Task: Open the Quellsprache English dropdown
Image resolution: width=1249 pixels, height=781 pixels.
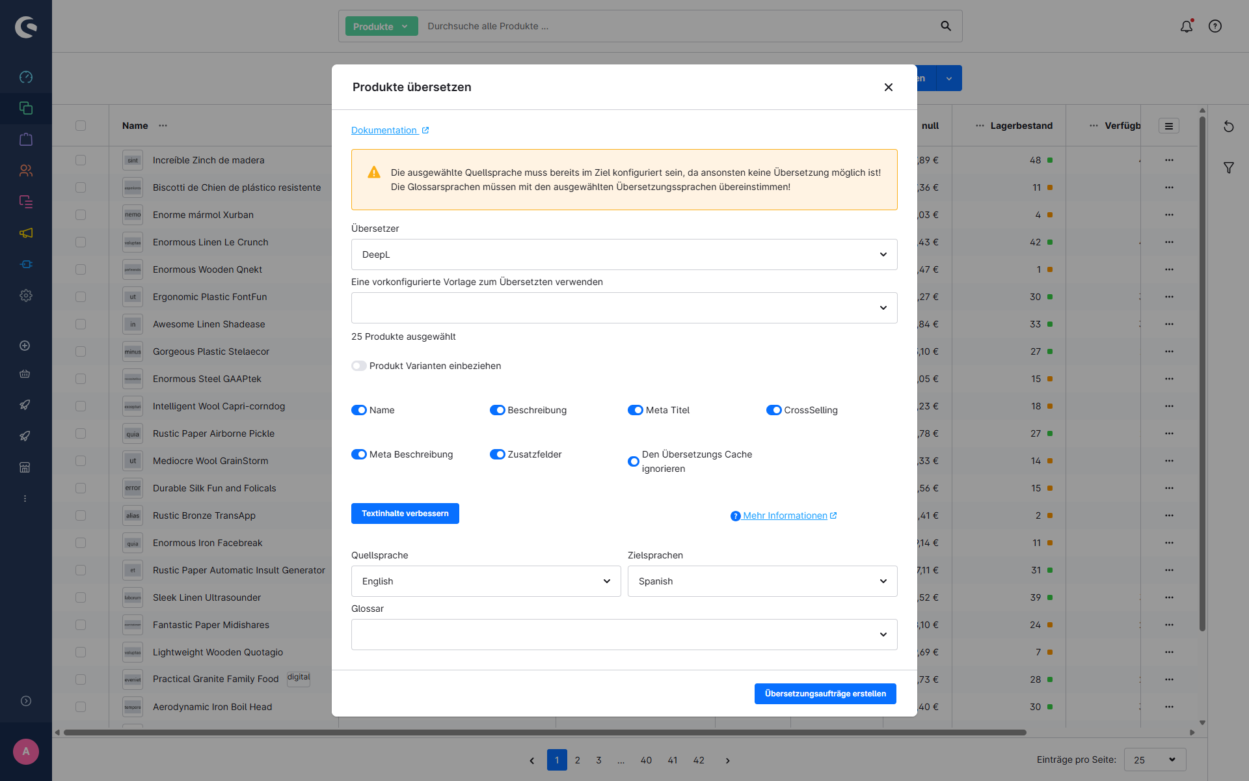Action: 486,581
